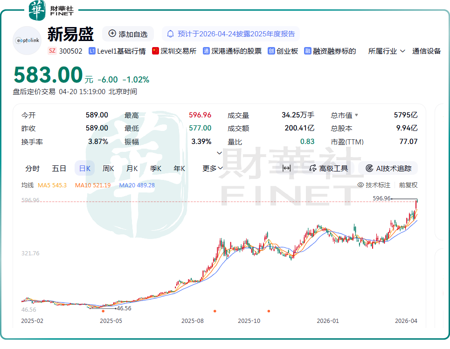Click the China flag 深圳交易所 tag

click(x=156, y=51)
